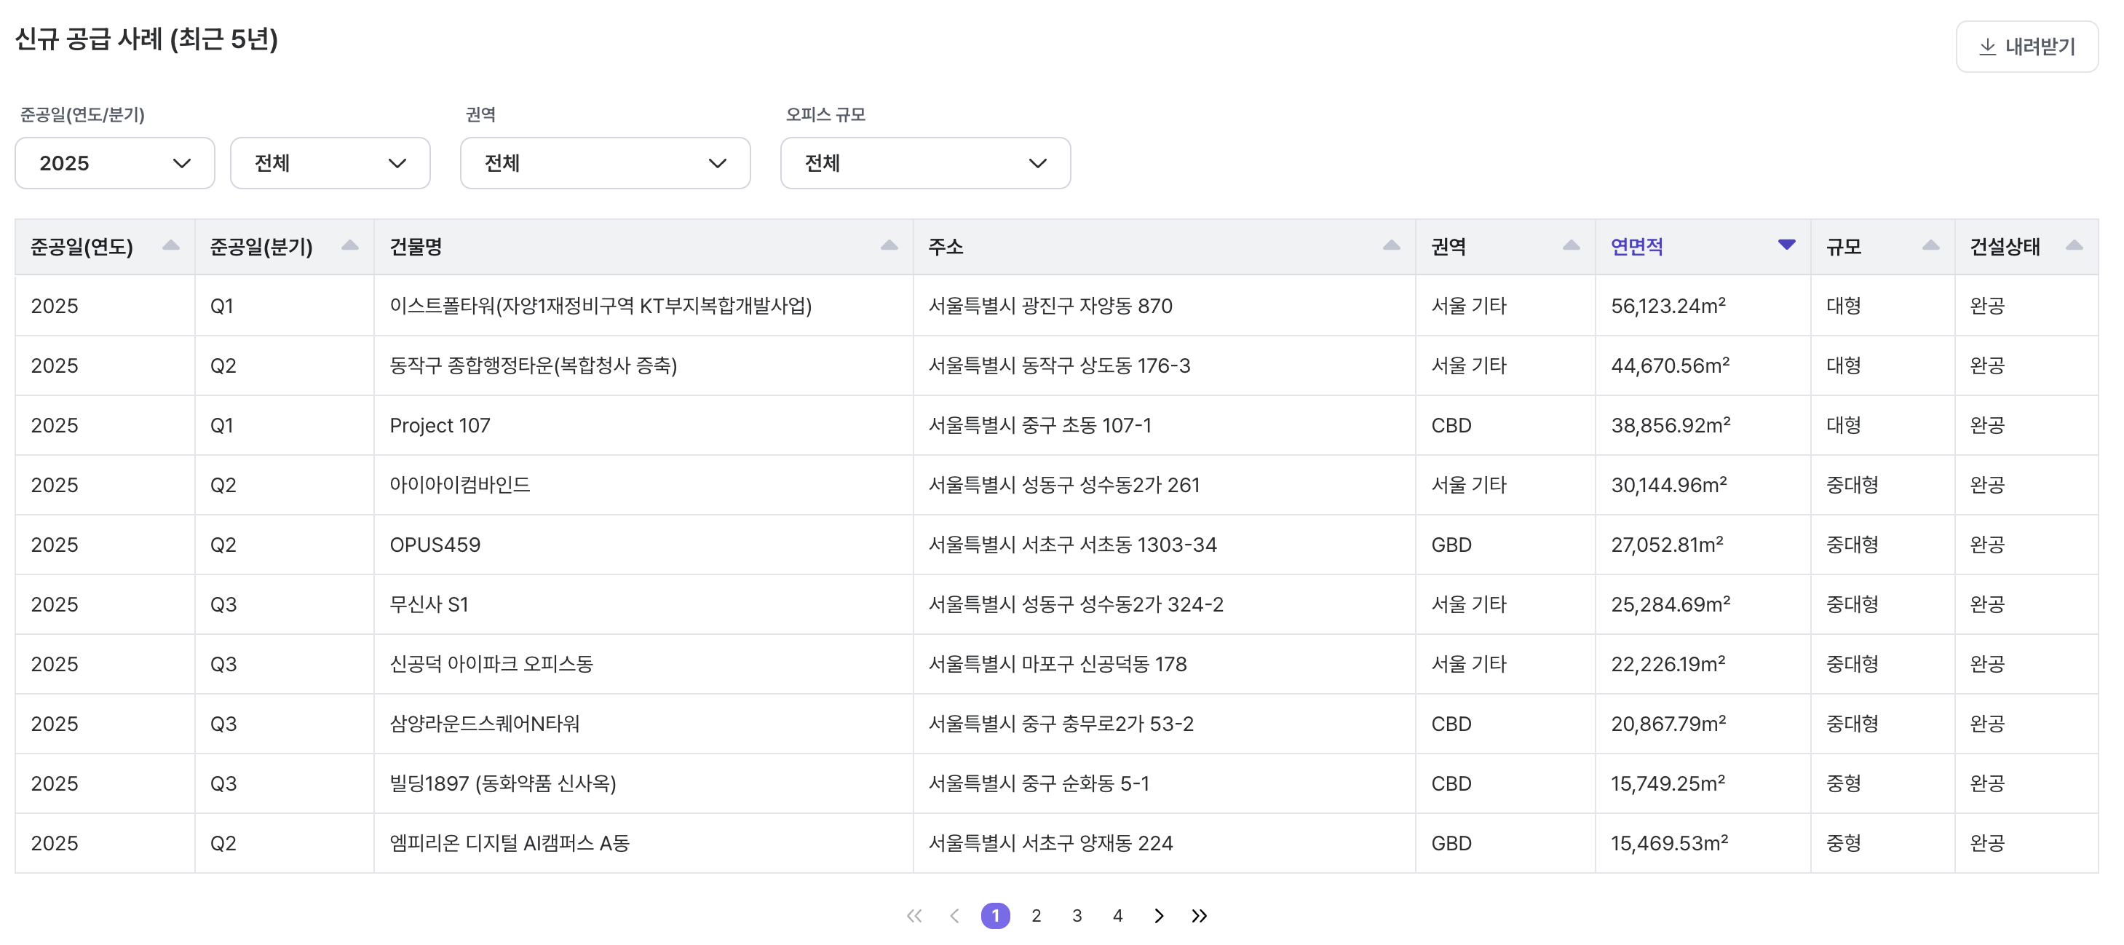Sort by 규모 column arrow
The image size is (2124, 945).
(1930, 246)
